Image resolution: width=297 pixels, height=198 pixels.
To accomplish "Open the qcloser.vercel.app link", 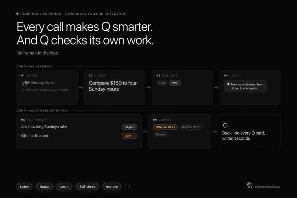I will (x=267, y=187).
